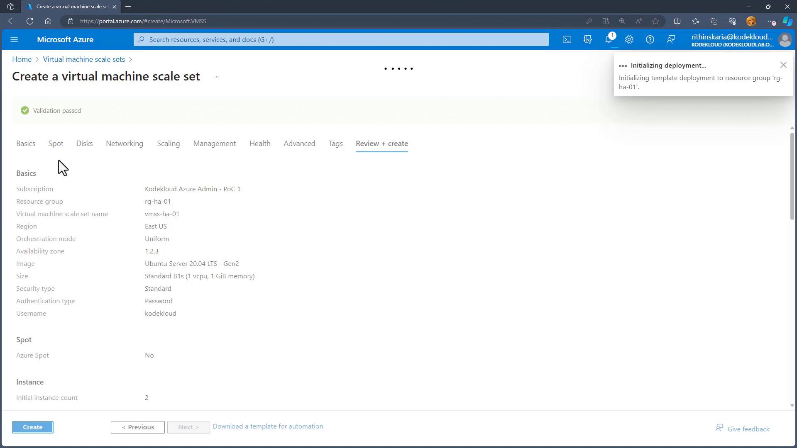Open a new browser tab
This screenshot has height=448, width=797.
[x=128, y=7]
